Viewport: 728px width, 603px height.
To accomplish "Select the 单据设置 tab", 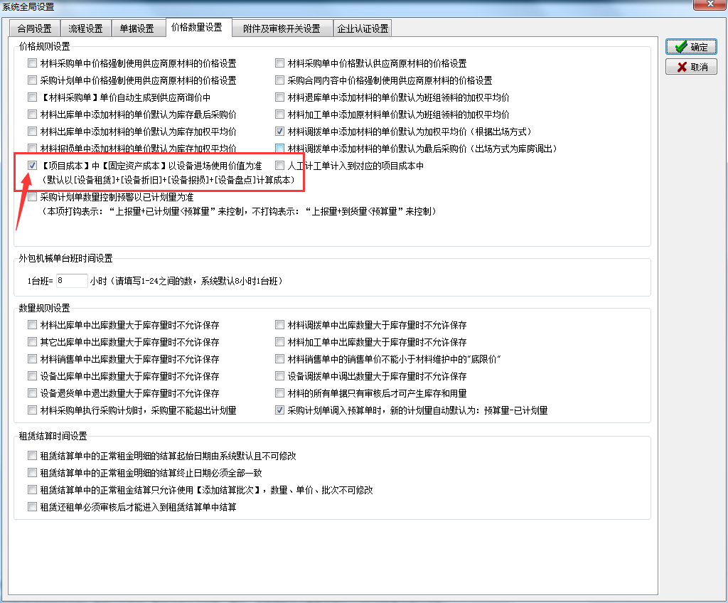I will 136,28.
